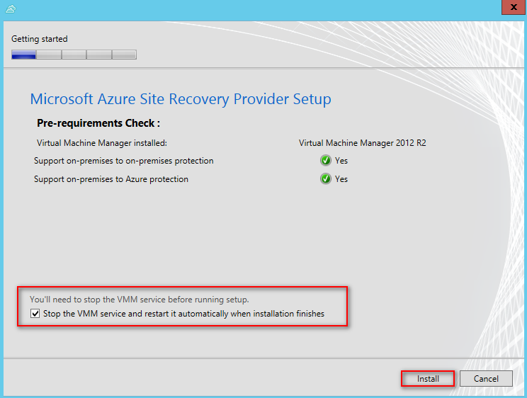
Task: Click green checkmark for on-premises to Azure protection
Action: pyautogui.click(x=326, y=179)
